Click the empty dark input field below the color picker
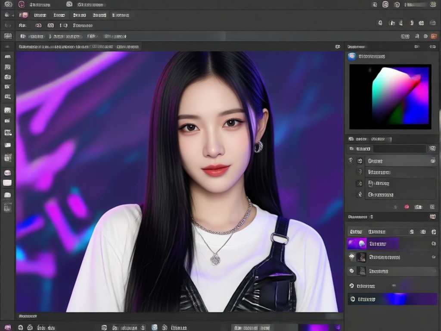This screenshot has height=331, width=441. 399,149
